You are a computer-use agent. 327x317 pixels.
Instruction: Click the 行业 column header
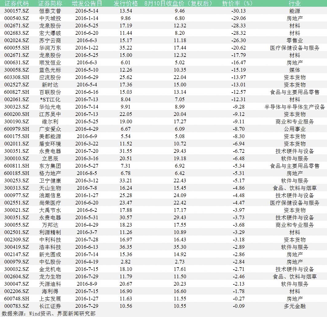point(295,3)
